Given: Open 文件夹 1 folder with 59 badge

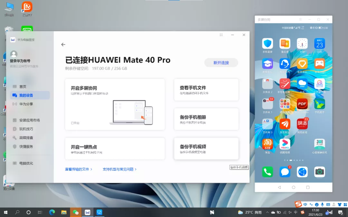Looking at the screenshot, I should [x=267, y=104].
